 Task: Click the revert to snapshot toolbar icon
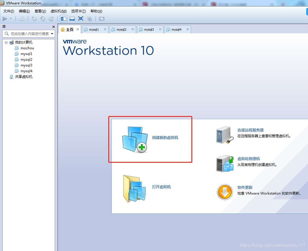(x=43, y=19)
